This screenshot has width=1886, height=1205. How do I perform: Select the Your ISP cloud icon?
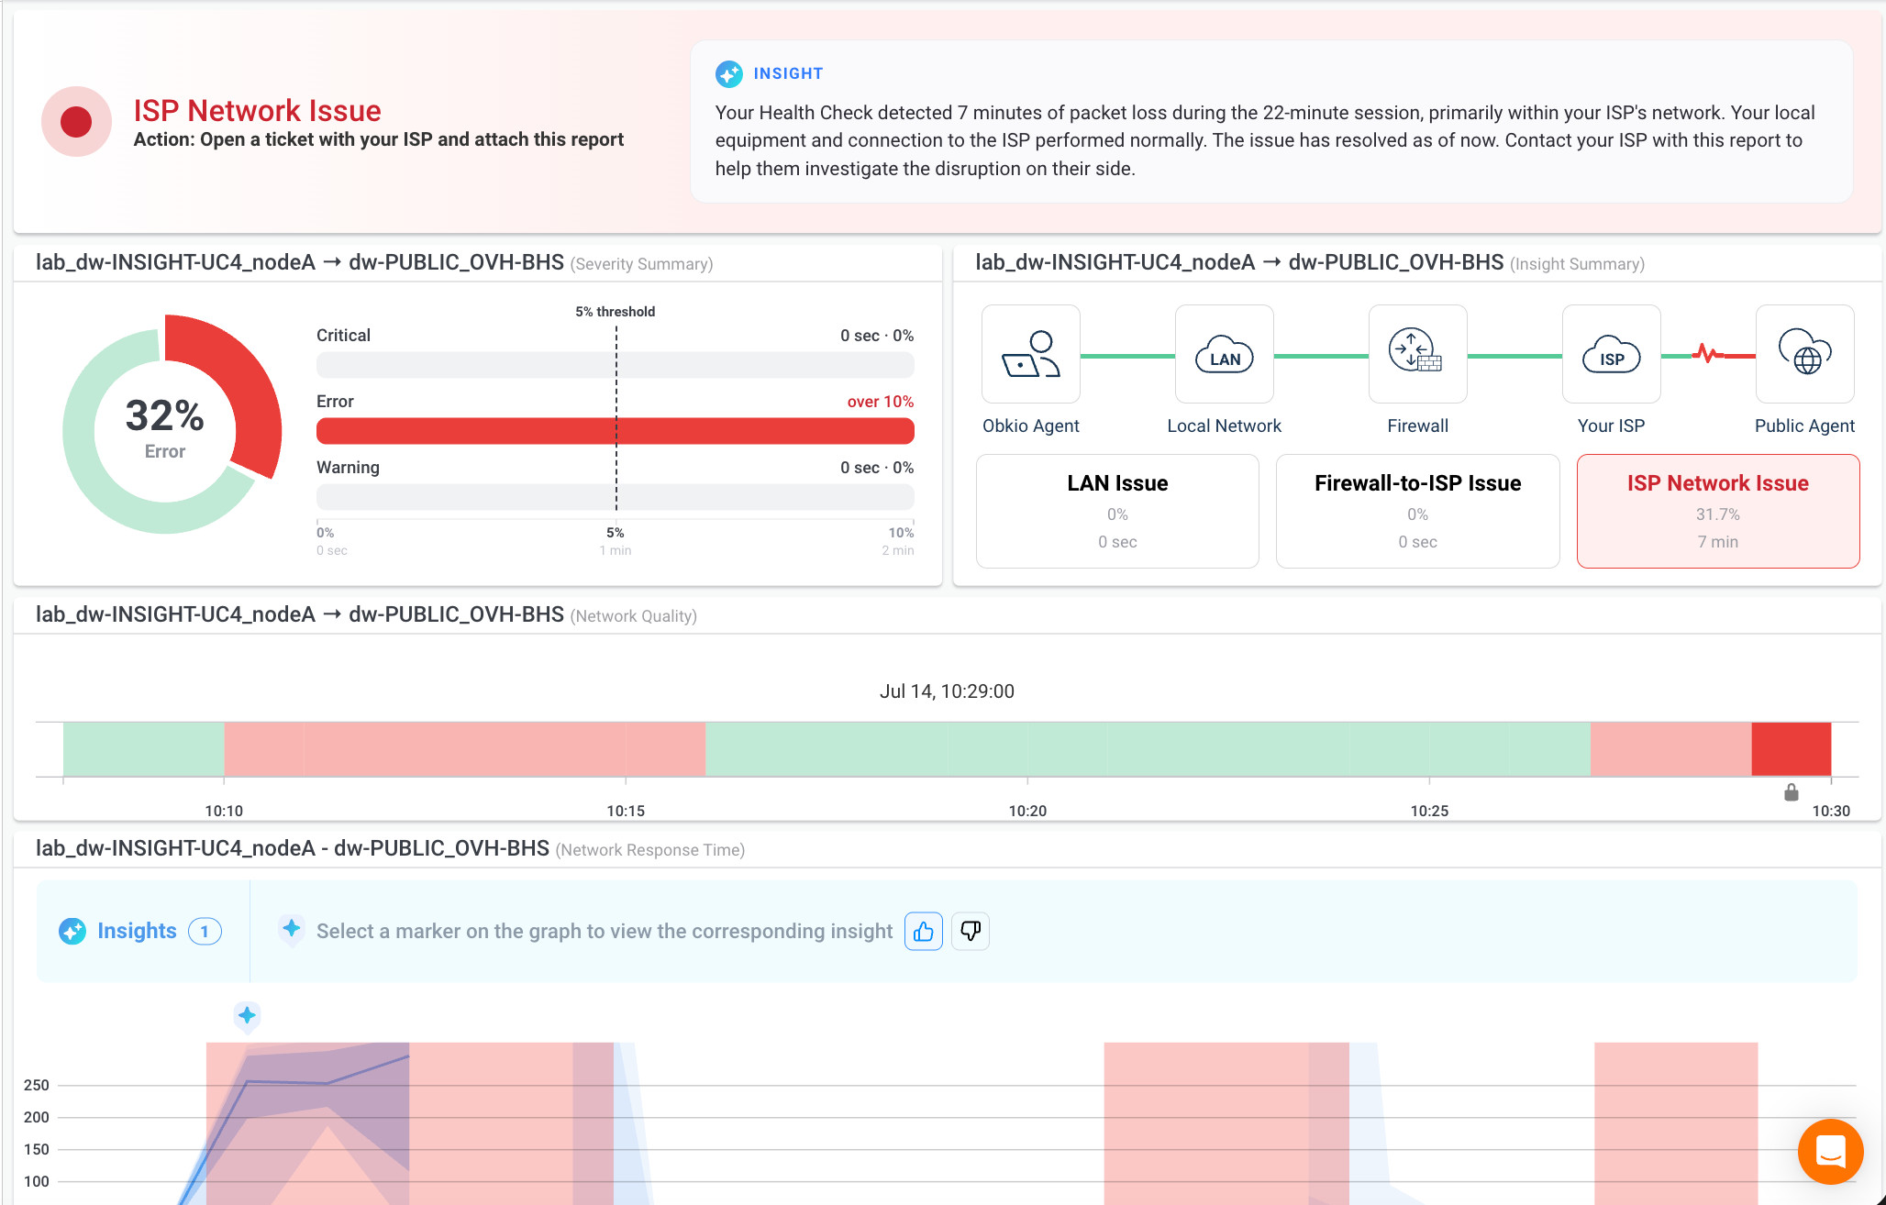1612,354
